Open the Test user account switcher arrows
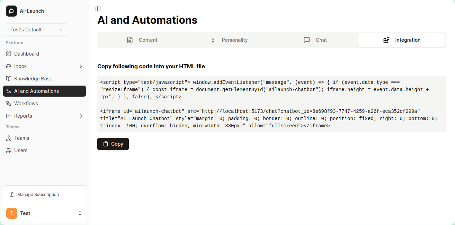This screenshot has height=225, width=455. (80, 213)
